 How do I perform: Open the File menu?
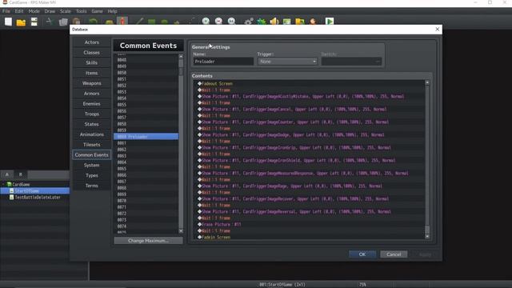click(x=6, y=11)
